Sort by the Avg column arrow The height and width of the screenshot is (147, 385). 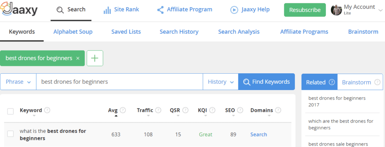(116, 116)
